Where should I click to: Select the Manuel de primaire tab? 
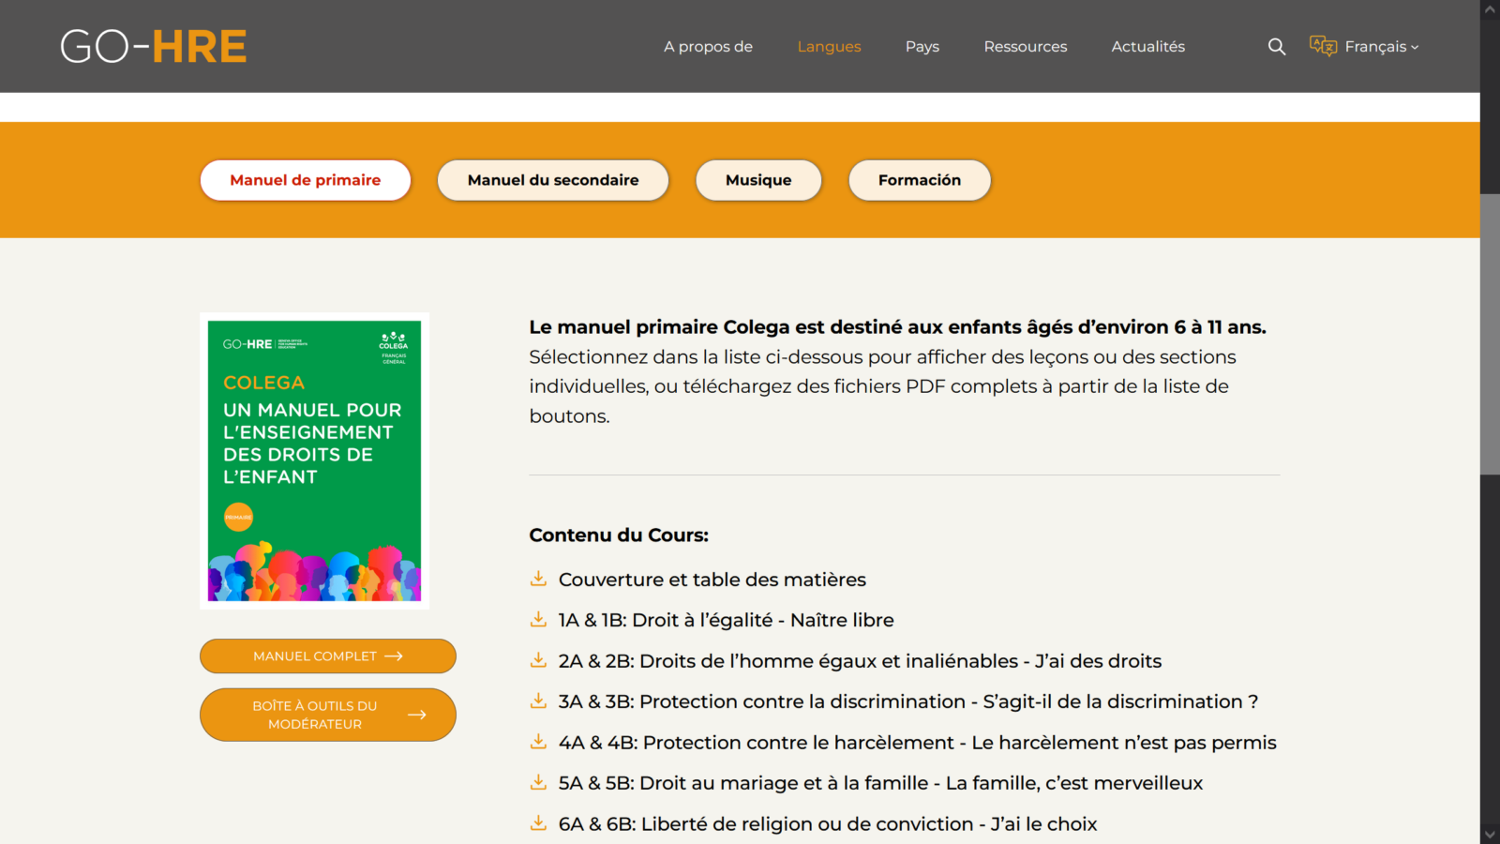click(306, 180)
